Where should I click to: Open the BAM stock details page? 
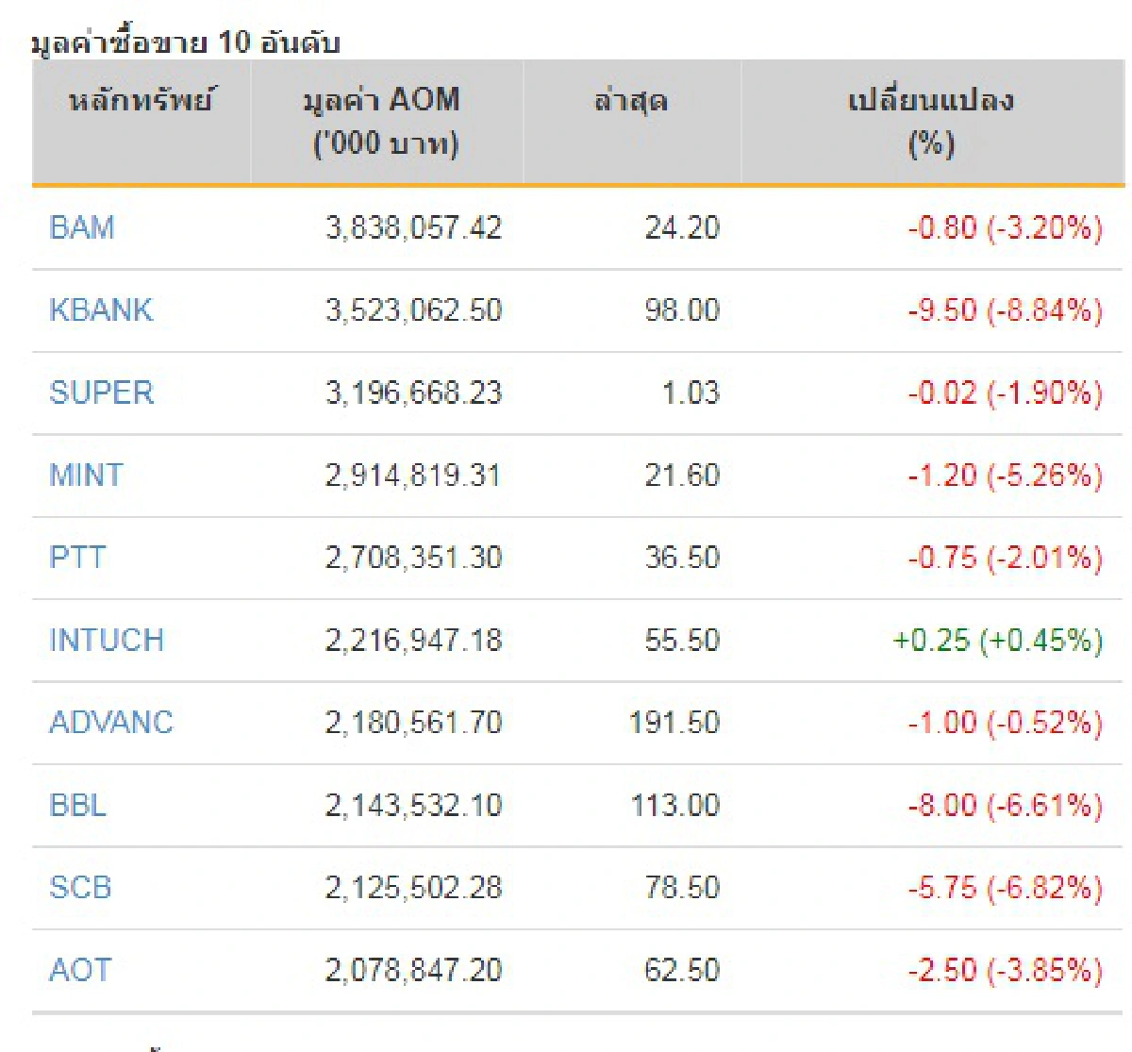pyautogui.click(x=81, y=227)
